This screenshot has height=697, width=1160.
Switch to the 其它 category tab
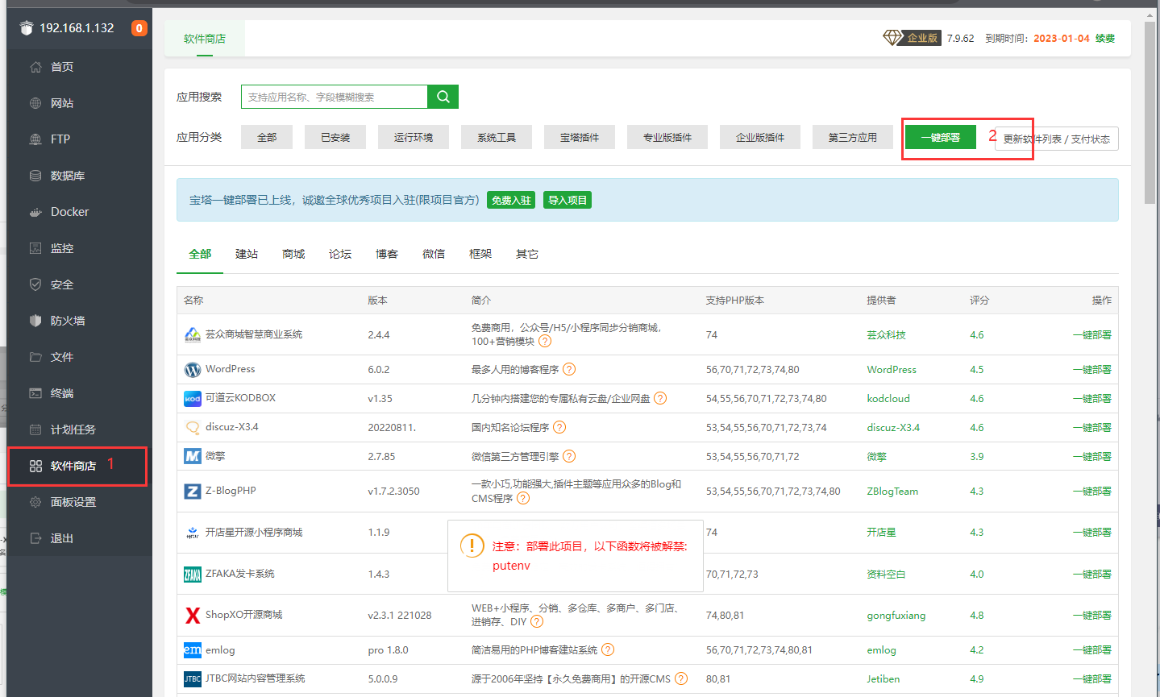(x=527, y=254)
